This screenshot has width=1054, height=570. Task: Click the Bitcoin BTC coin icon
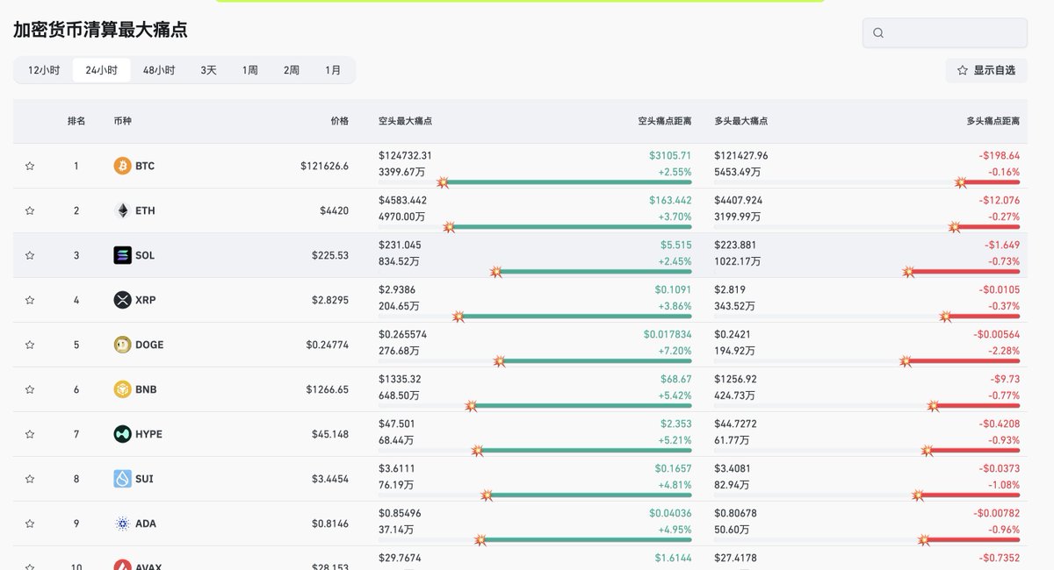tap(122, 166)
